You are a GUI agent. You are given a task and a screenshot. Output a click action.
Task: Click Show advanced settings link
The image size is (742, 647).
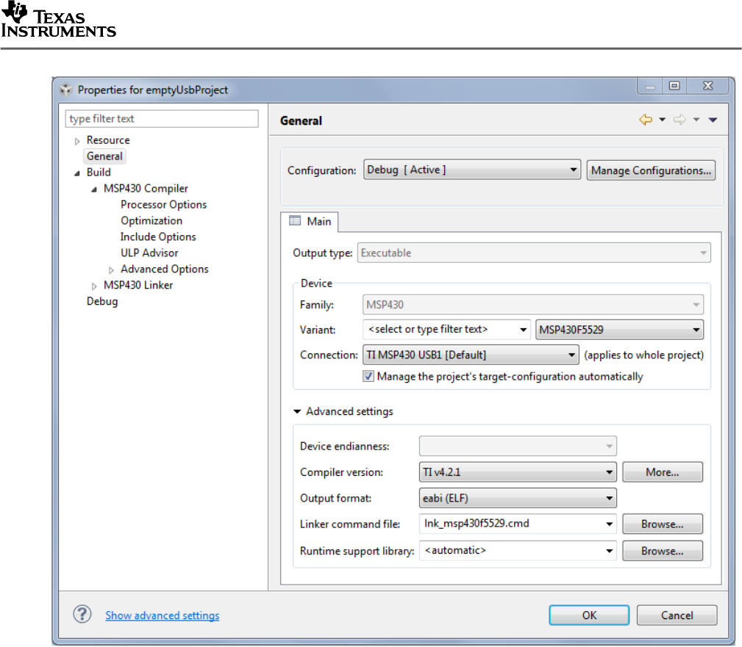(162, 615)
